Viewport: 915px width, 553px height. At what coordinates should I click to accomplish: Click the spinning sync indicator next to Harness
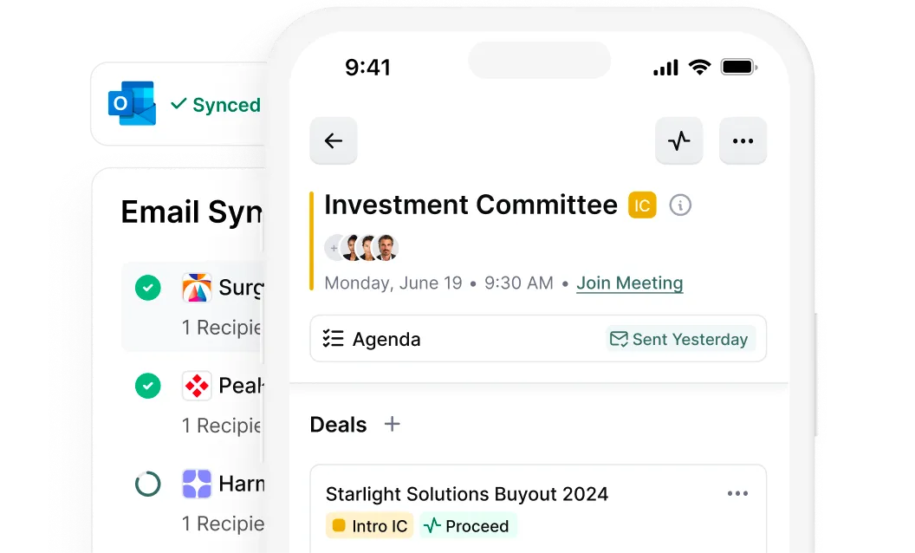pos(147,484)
